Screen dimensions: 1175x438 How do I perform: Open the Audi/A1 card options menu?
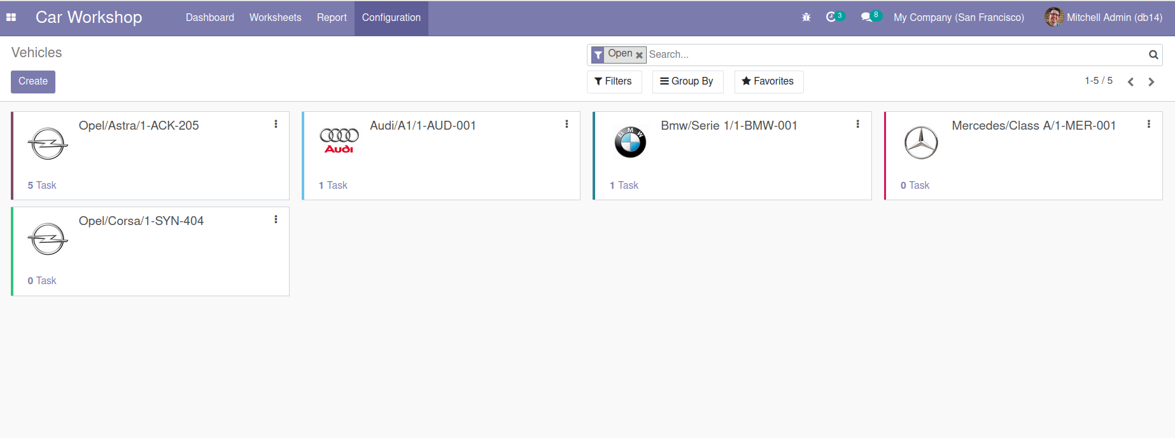pos(566,124)
